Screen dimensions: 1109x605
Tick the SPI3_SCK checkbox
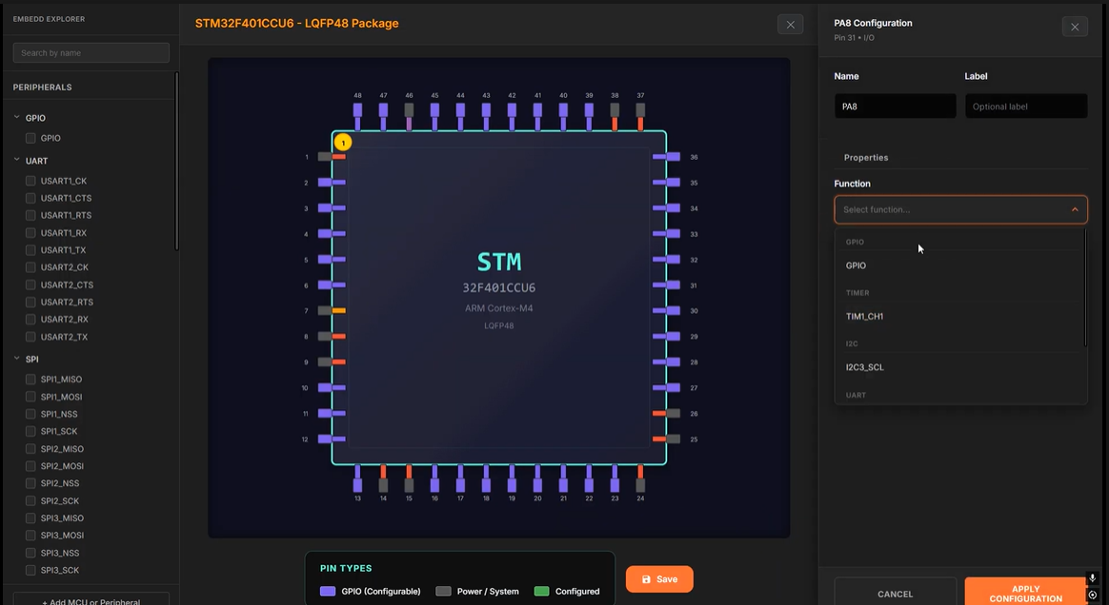(30, 570)
